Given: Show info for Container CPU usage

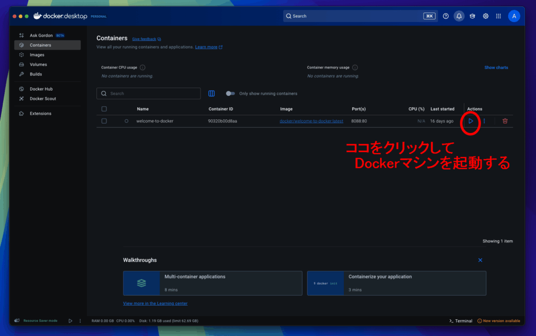Looking at the screenshot, I should tap(142, 68).
